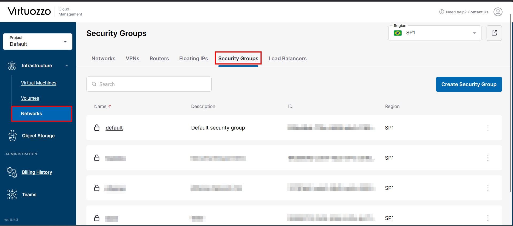
Task: Click the Virtuozzo logo
Action: (29, 11)
